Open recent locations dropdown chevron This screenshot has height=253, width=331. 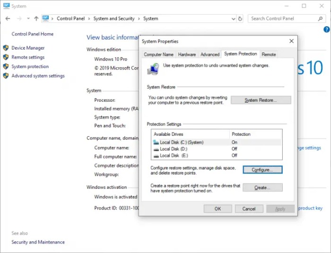click(x=28, y=18)
